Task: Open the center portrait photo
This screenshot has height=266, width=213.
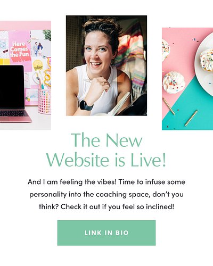Action: pos(106,65)
